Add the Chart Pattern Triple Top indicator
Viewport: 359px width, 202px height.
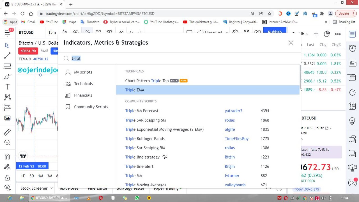[208, 81]
